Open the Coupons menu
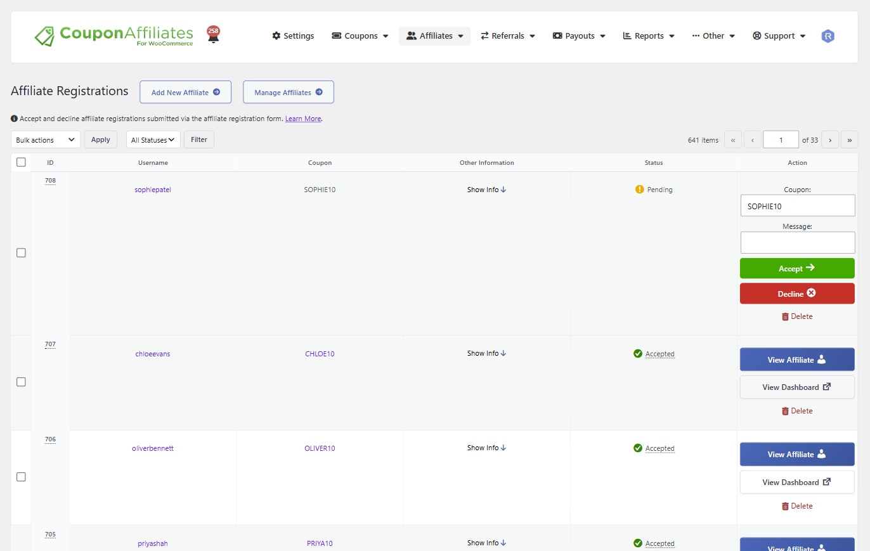The width and height of the screenshot is (870, 551). 360,36
